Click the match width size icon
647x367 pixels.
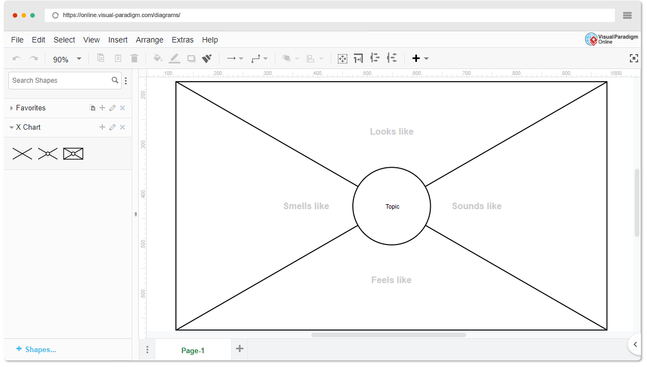tap(358, 58)
